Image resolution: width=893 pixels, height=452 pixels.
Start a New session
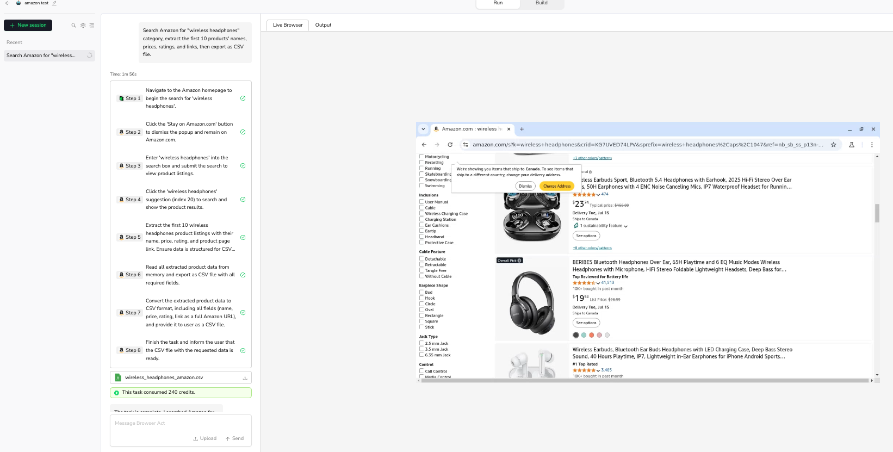(28, 25)
